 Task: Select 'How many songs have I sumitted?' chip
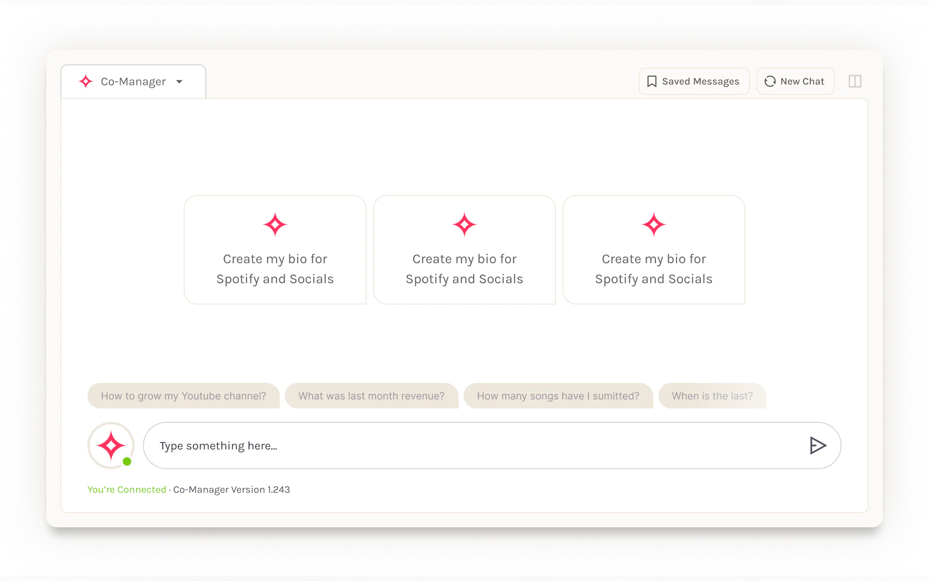[x=558, y=396]
